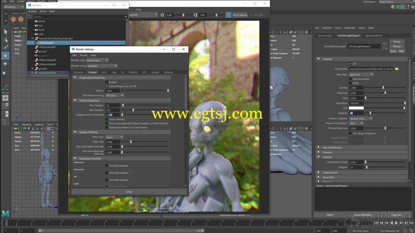Toggle Don't Automatically Reduce Samples checkbox
Viewport: 415px width, 233px height.
pyautogui.click(x=107, y=123)
